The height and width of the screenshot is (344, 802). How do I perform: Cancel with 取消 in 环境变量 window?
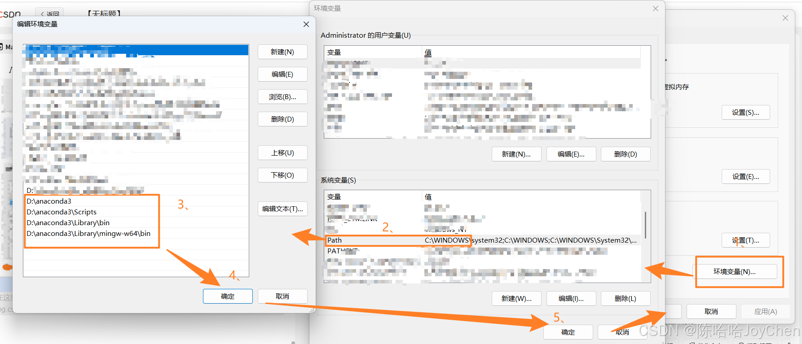pyautogui.click(x=622, y=332)
